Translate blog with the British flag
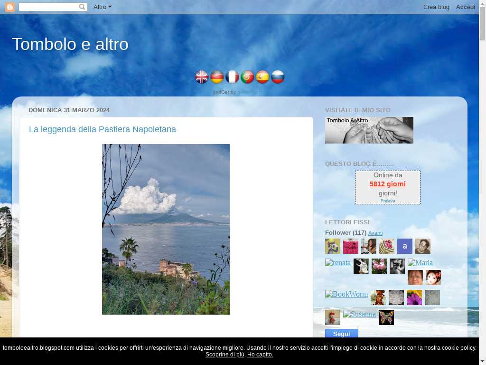Image resolution: width=486 pixels, height=365 pixels. click(x=202, y=77)
